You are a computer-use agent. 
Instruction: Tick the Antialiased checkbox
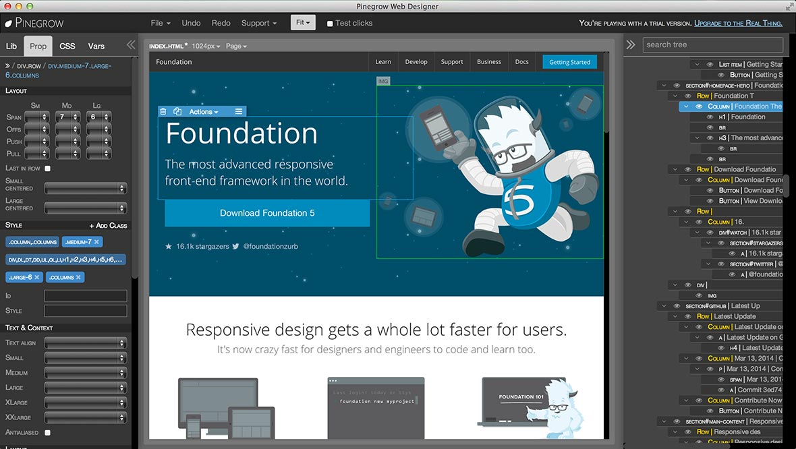(48, 433)
